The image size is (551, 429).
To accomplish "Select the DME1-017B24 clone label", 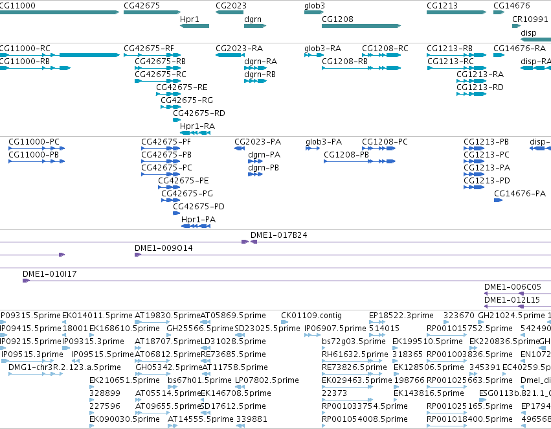I will [279, 235].
